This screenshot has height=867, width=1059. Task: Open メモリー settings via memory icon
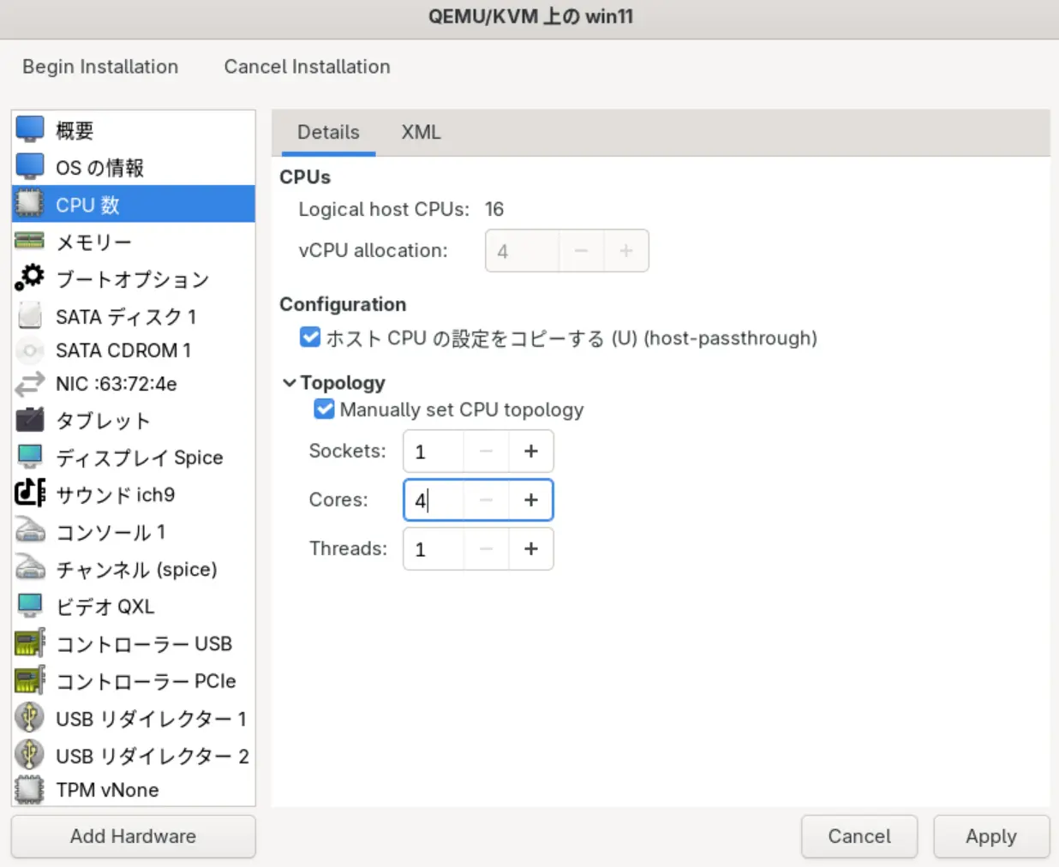tap(30, 242)
